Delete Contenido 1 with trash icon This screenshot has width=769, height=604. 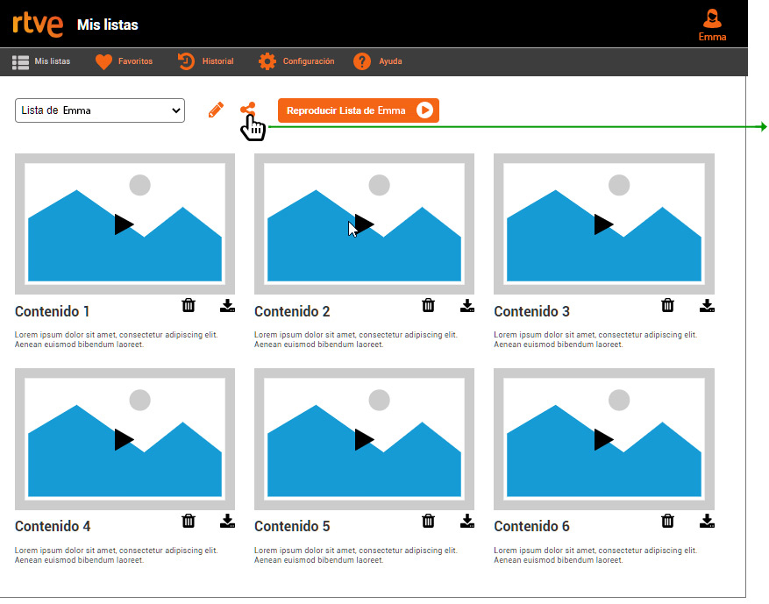pyautogui.click(x=189, y=305)
